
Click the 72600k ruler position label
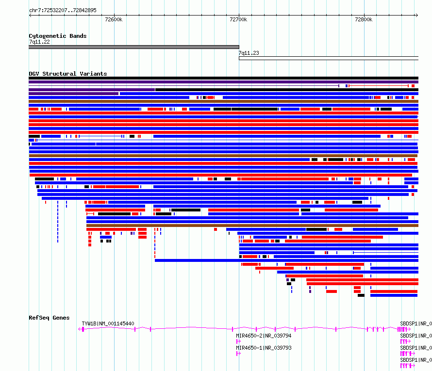click(114, 19)
